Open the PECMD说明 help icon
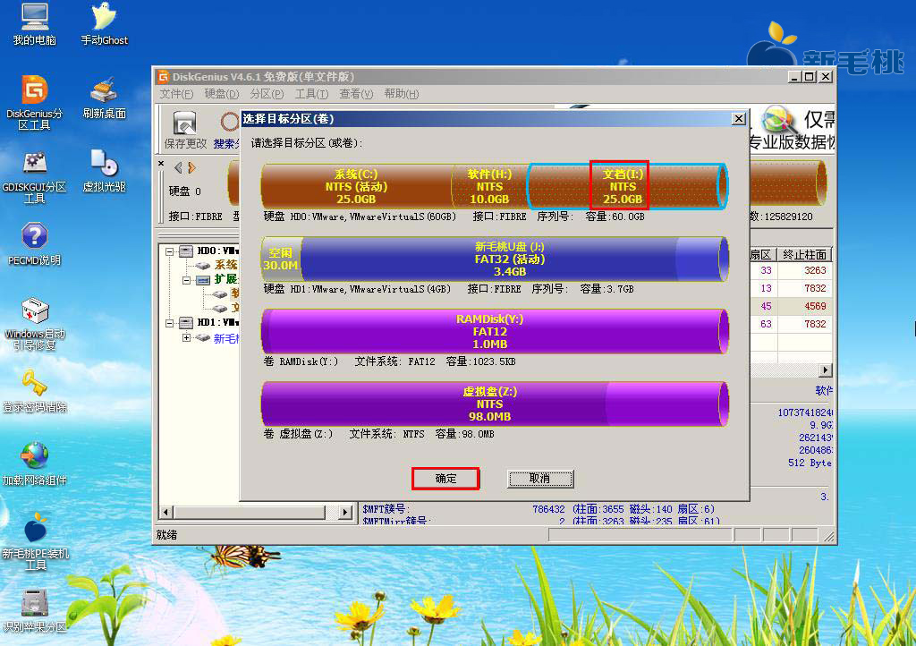Viewport: 916px width, 646px height. coord(35,244)
